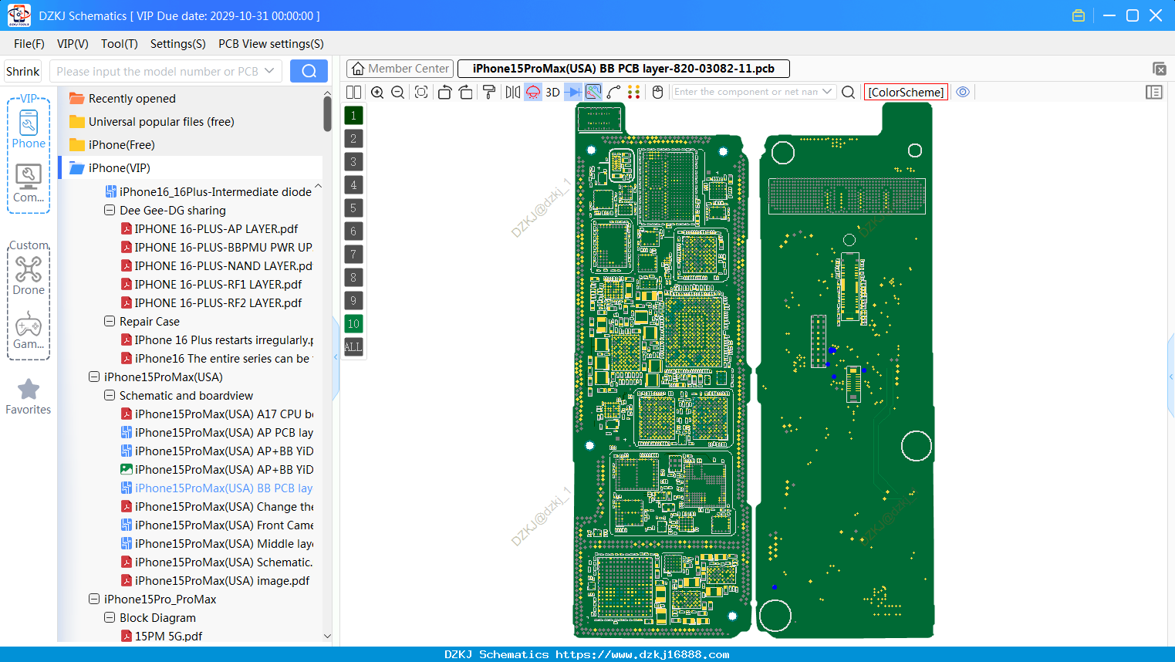The image size is (1175, 662).
Task: Click the zoom in magnifier
Action: point(377,92)
